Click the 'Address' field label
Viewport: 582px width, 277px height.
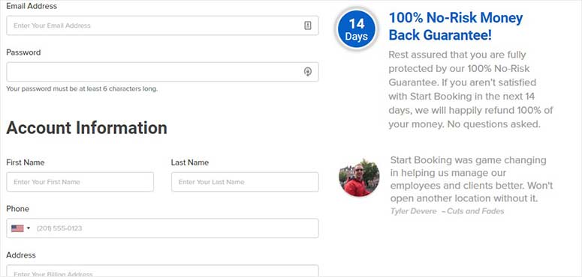[21, 255]
